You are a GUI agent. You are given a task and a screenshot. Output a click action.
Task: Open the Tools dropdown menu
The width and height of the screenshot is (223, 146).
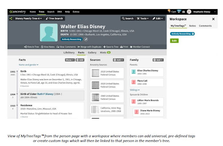(x=143, y=18)
